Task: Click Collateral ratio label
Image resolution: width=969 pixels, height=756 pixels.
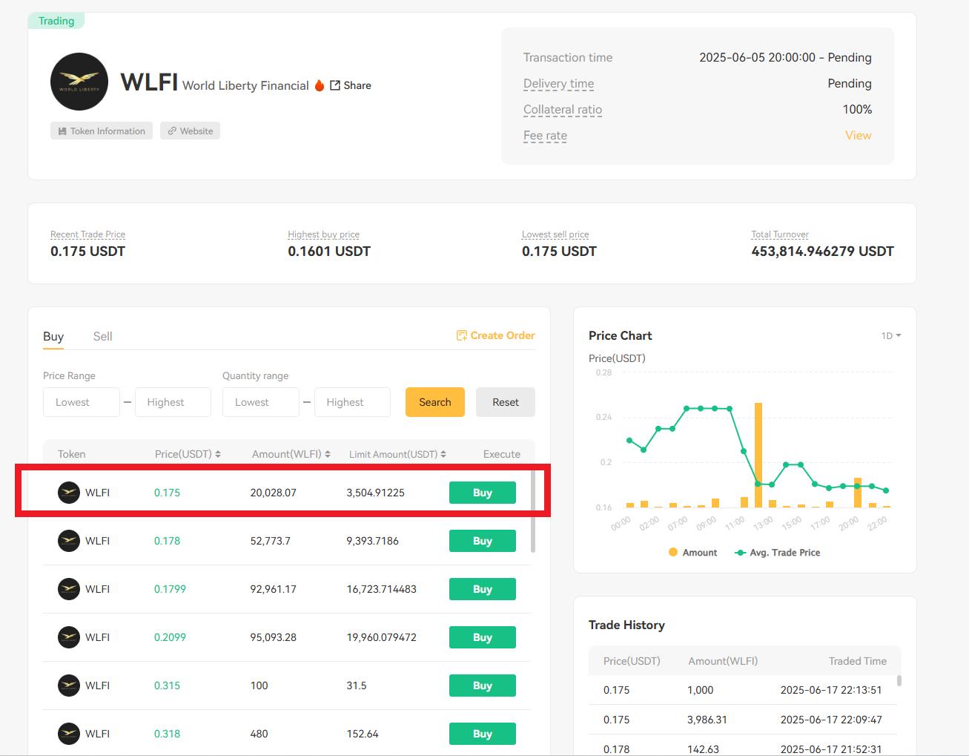Action: click(563, 110)
